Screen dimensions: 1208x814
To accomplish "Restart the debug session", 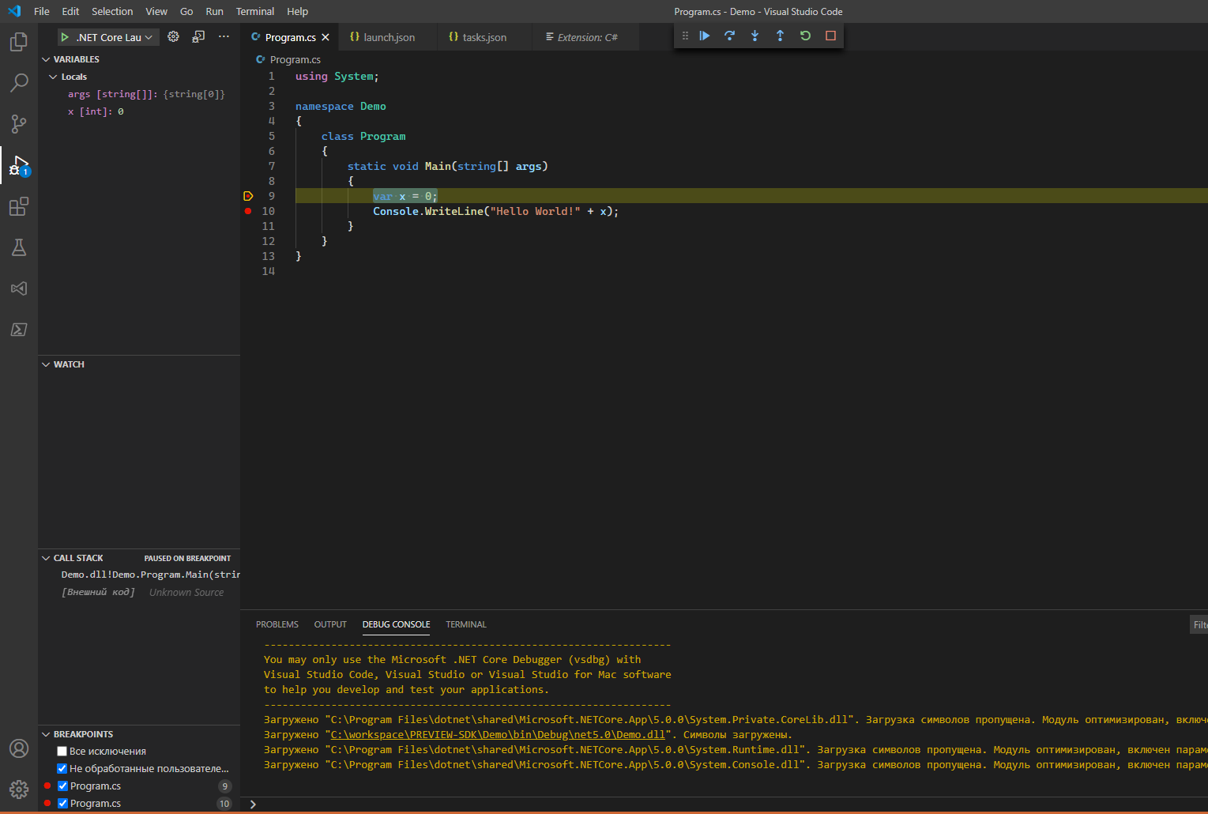I will [x=805, y=36].
